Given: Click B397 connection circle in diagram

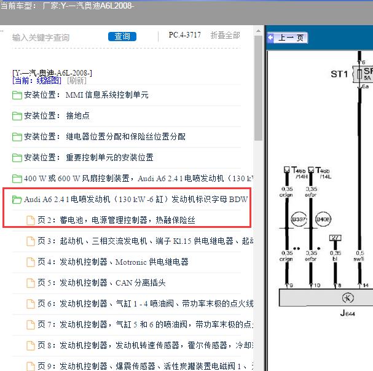Looking at the screenshot, I should [x=299, y=219].
